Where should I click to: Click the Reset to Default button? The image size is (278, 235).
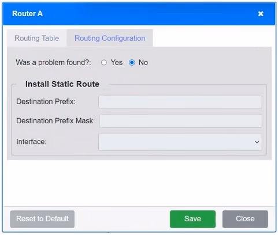(42, 219)
